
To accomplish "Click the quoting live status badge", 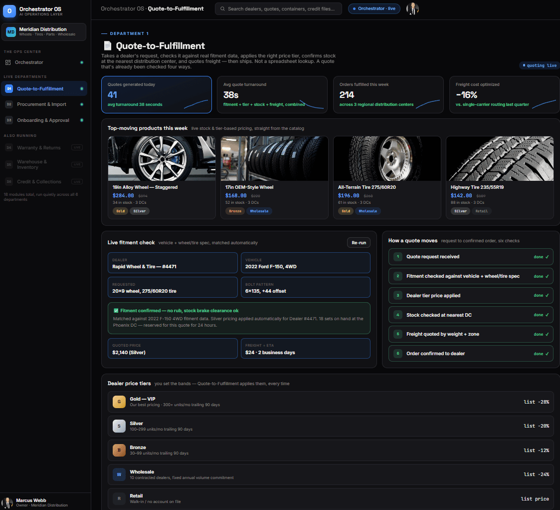I will point(539,65).
